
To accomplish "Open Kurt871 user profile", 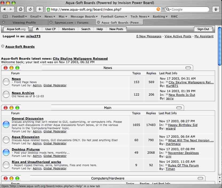I will (x=172, y=86).
